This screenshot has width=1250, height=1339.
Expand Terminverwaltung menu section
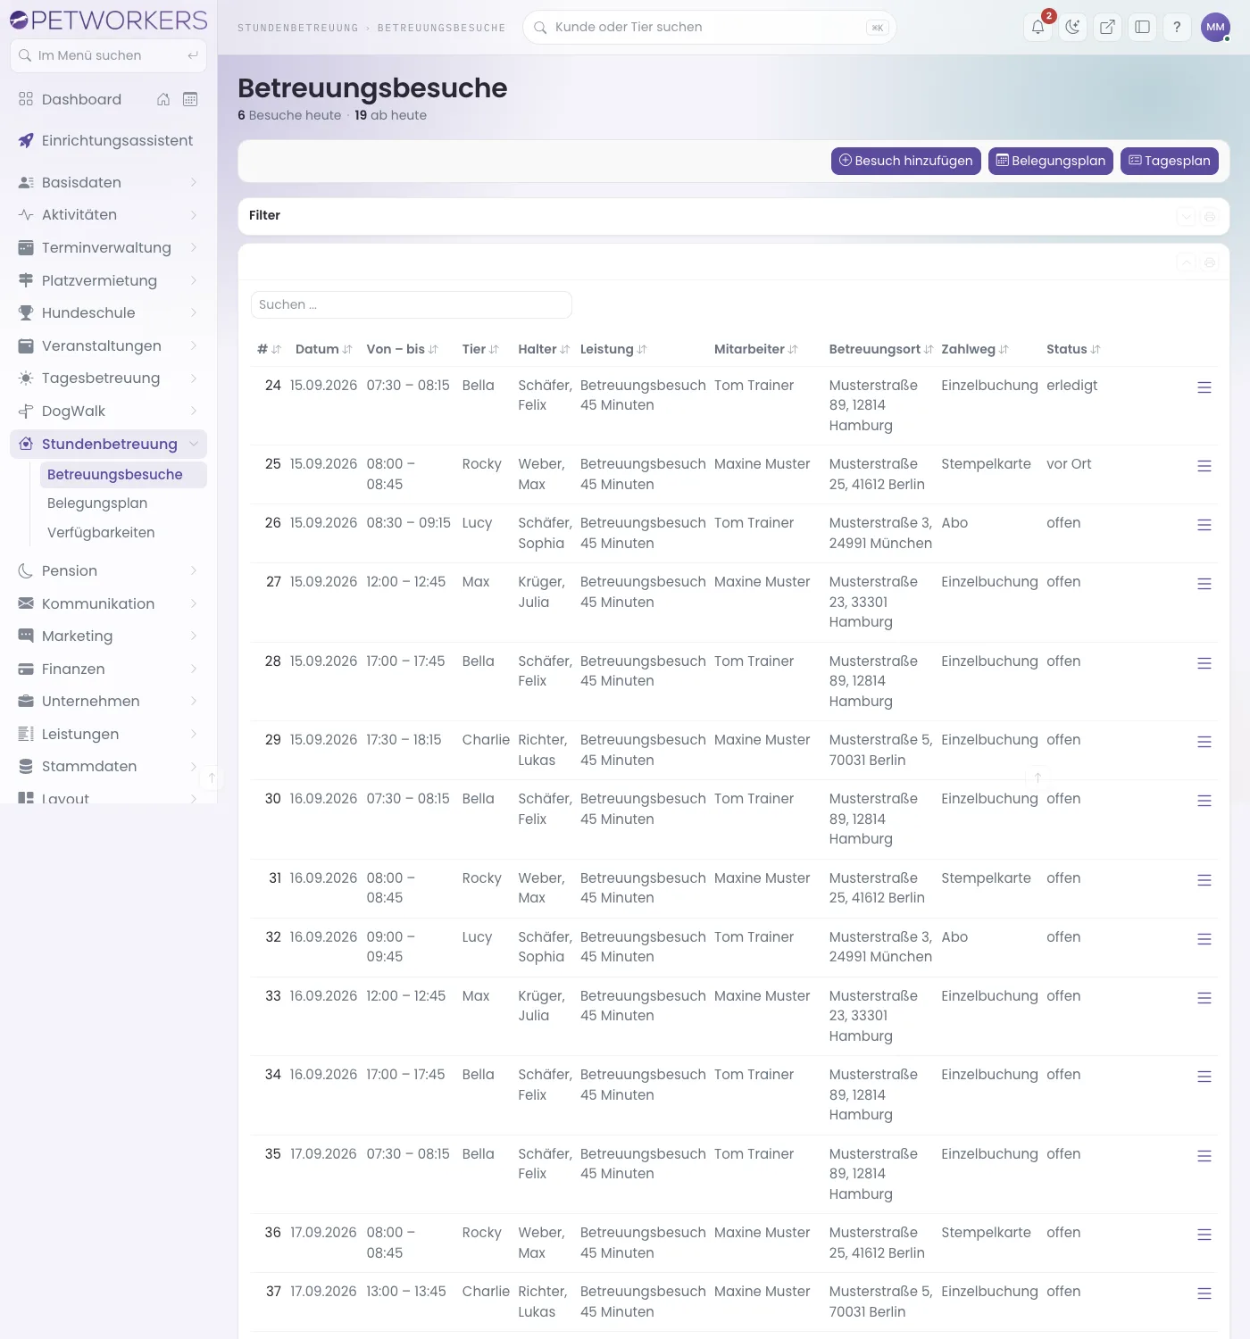click(x=108, y=247)
